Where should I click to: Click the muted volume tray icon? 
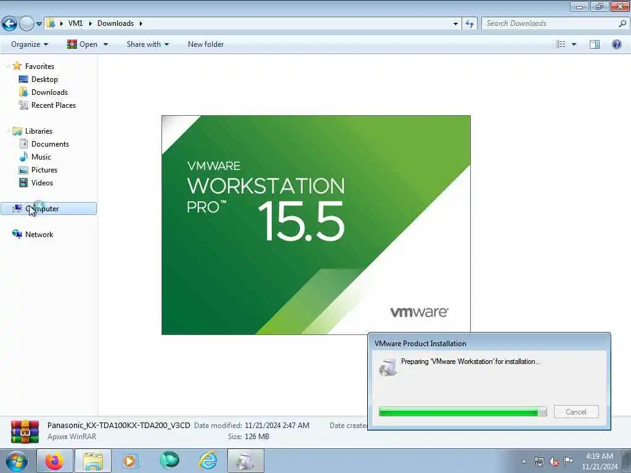pyautogui.click(x=554, y=461)
